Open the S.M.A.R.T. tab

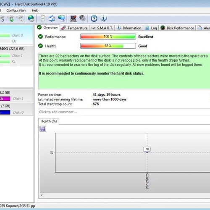(102, 28)
